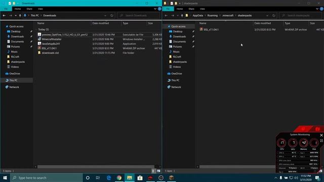Open Microsoft Store from taskbar
The height and width of the screenshot is (182, 324).
click(x=140, y=177)
